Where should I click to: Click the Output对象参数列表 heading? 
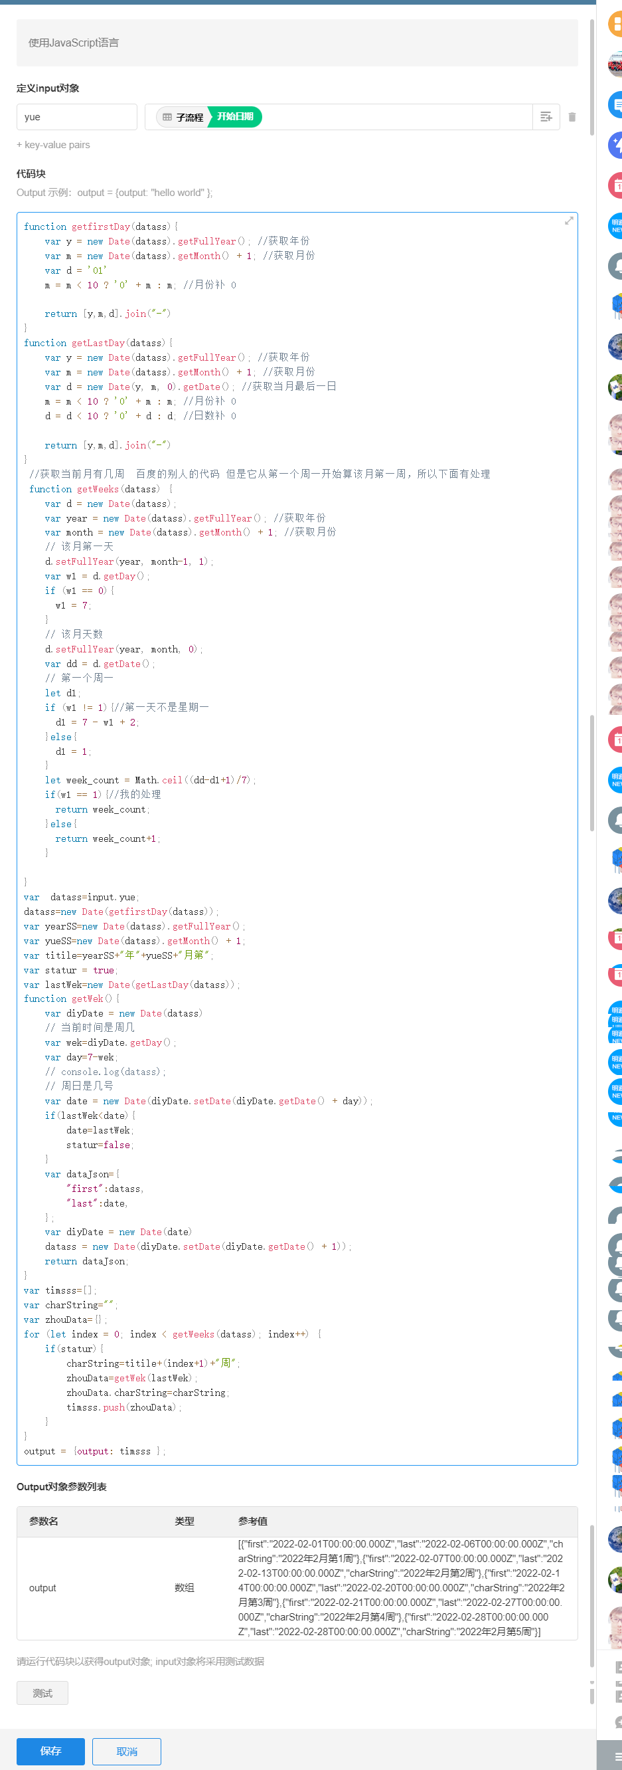click(x=62, y=1486)
